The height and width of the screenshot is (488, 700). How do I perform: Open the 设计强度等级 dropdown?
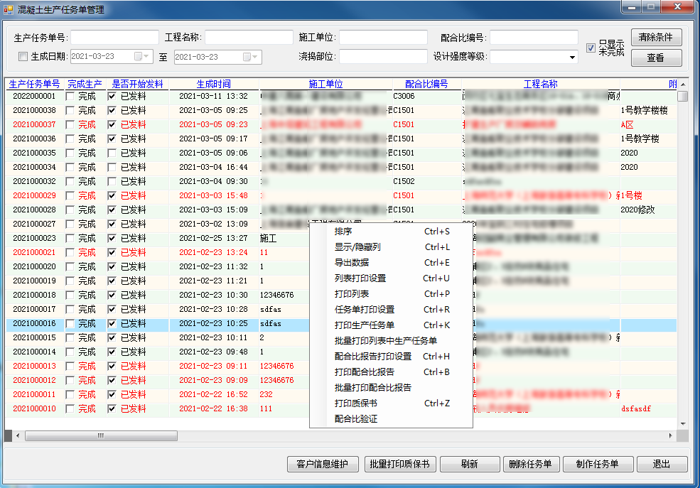point(572,57)
